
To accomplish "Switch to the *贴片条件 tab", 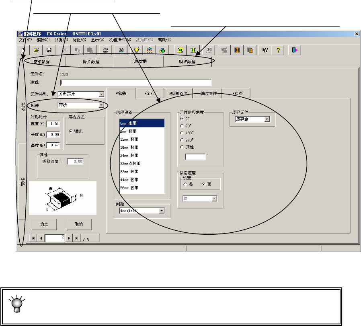I will click(x=208, y=94).
